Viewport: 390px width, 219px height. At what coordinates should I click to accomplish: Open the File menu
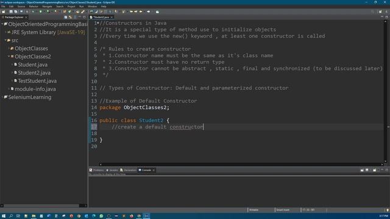pyautogui.click(x=3, y=7)
